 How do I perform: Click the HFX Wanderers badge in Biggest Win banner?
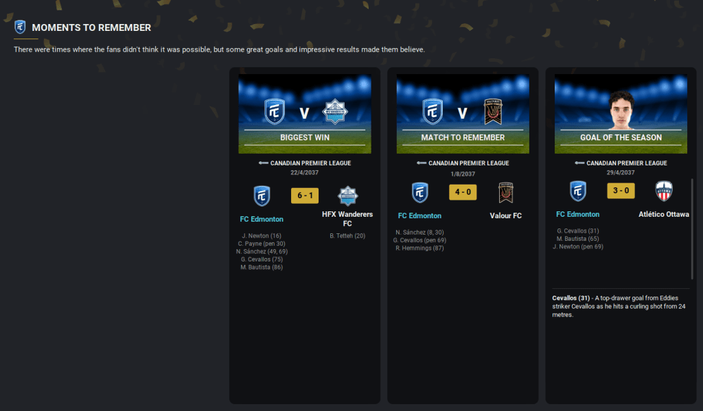(x=334, y=112)
